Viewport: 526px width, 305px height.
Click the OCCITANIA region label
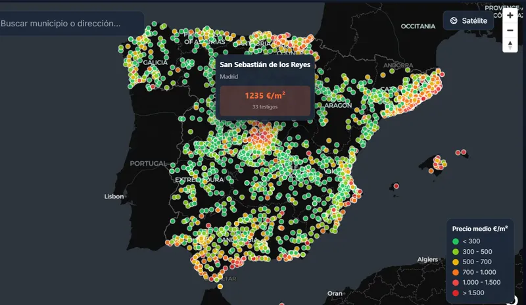point(418,26)
